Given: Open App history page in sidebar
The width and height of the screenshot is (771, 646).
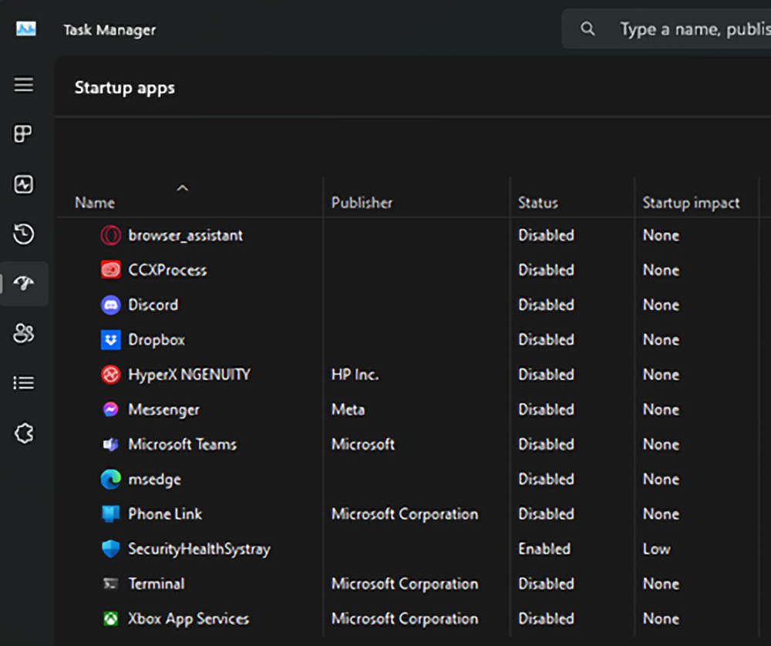Looking at the screenshot, I should 23,234.
